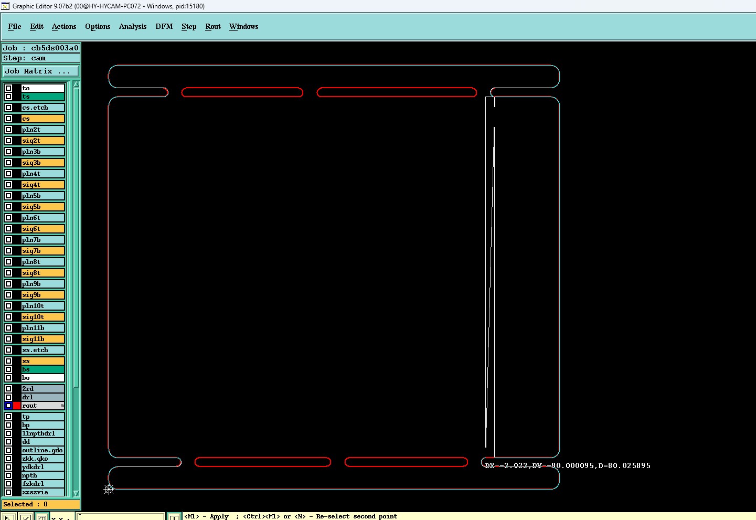
Task: Click the small feature marker on rout row
Action: click(x=62, y=406)
